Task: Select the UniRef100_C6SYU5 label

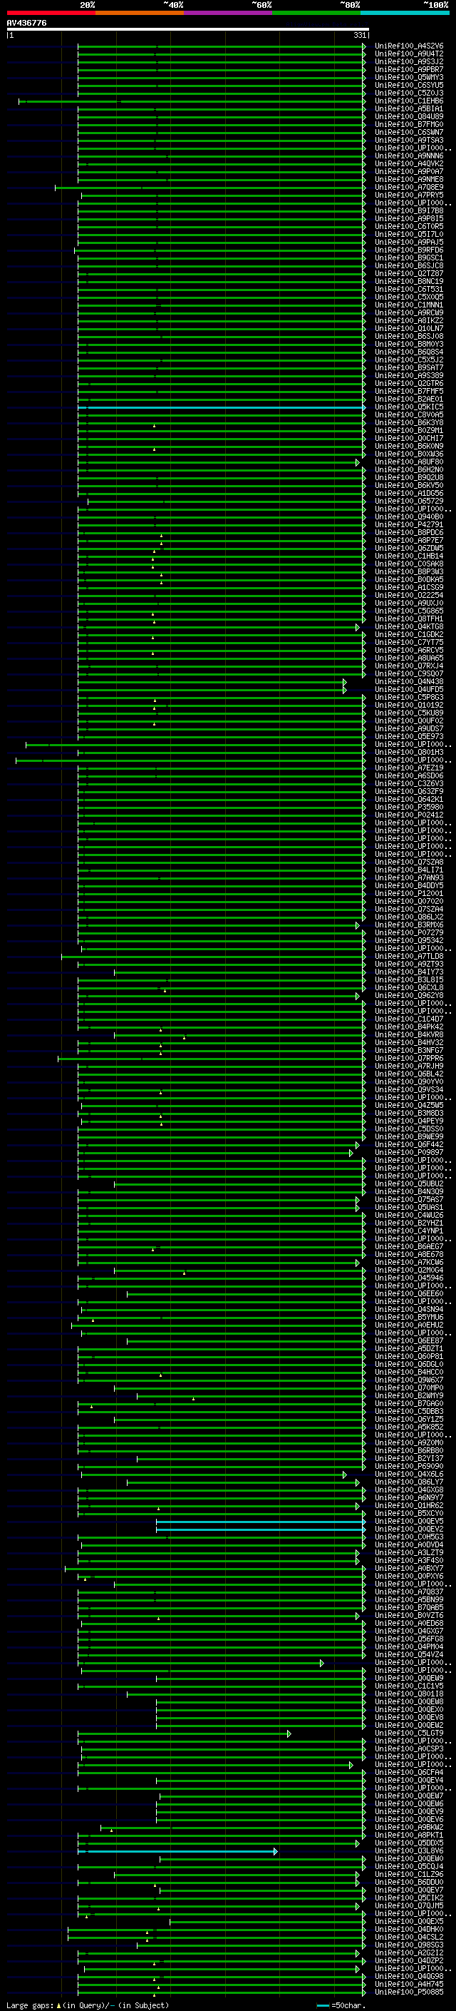Action: tap(408, 85)
